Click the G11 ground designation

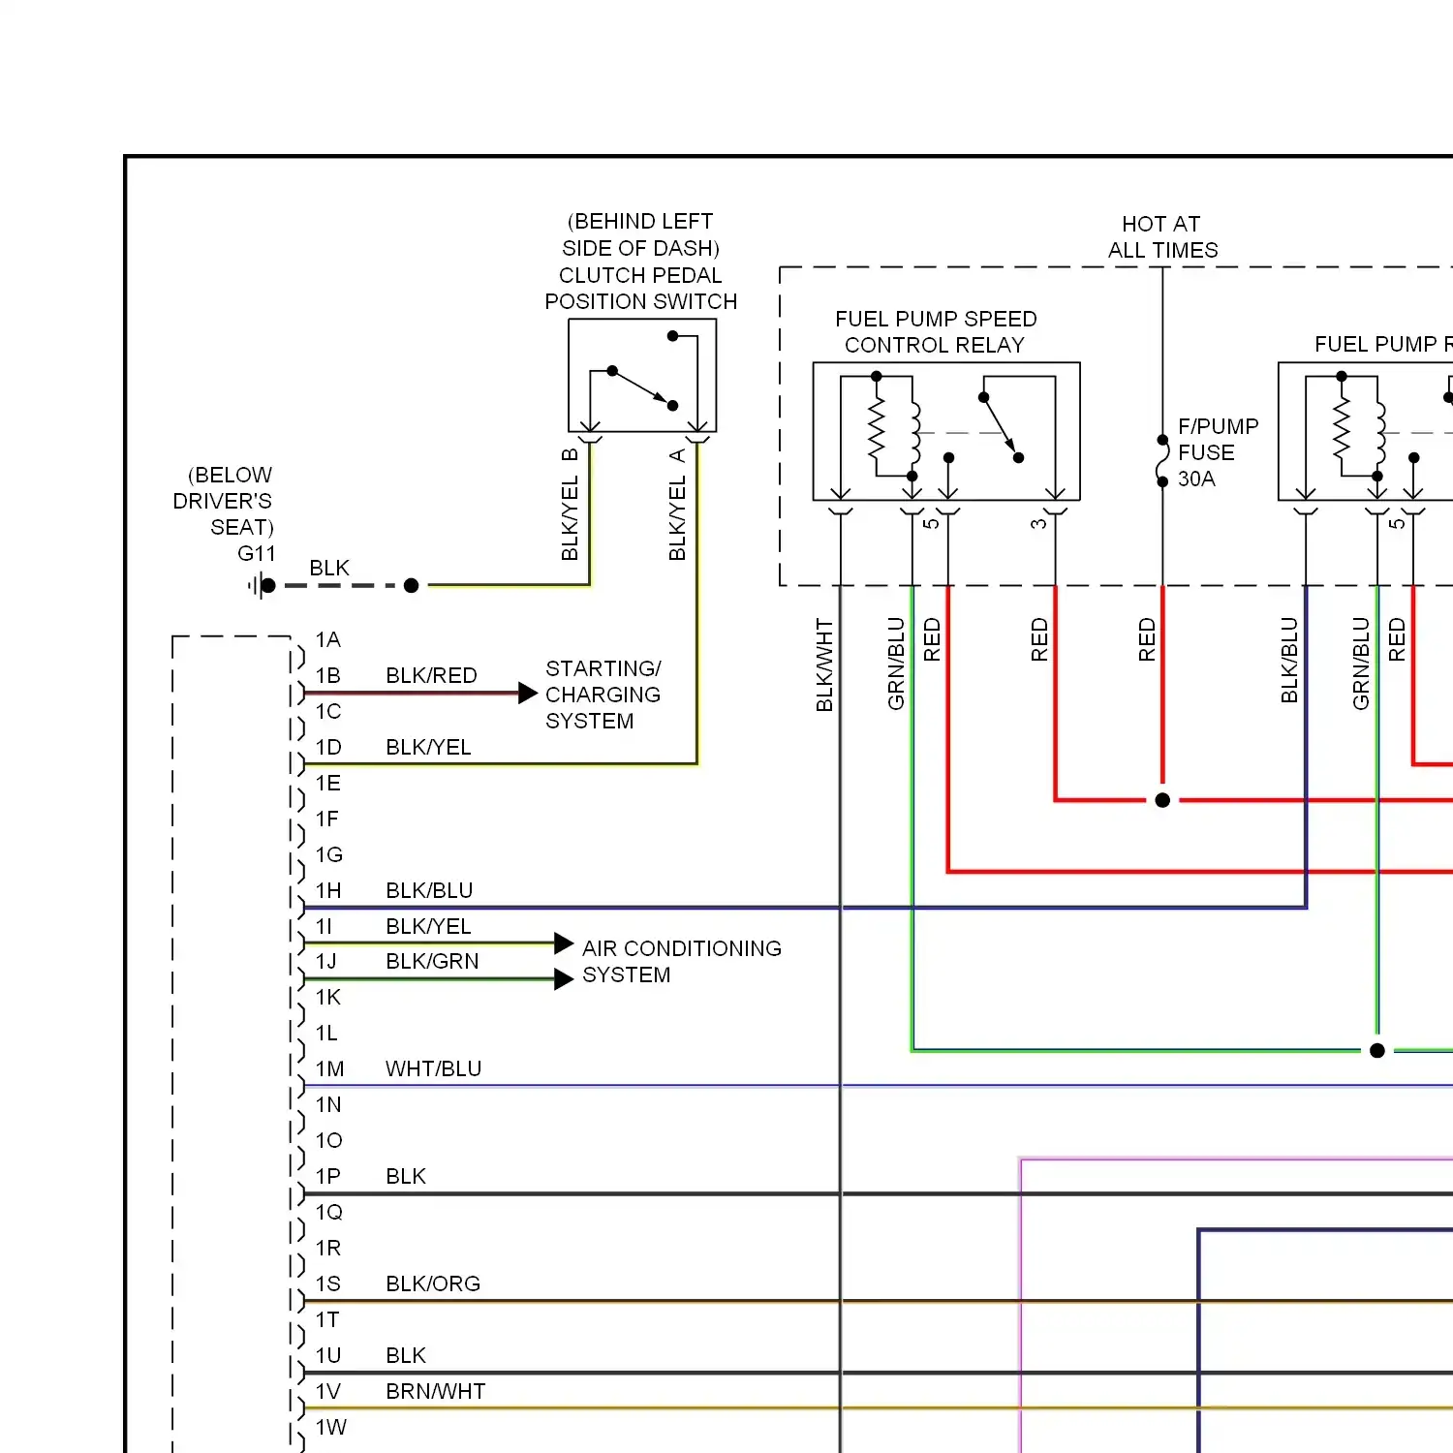click(257, 553)
